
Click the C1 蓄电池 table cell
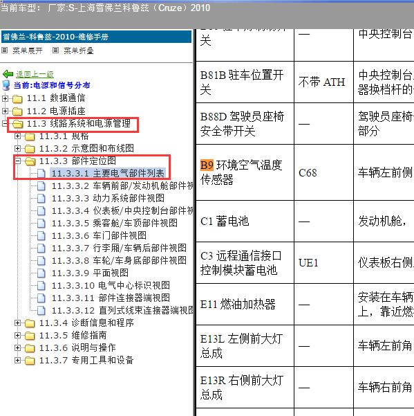245,221
